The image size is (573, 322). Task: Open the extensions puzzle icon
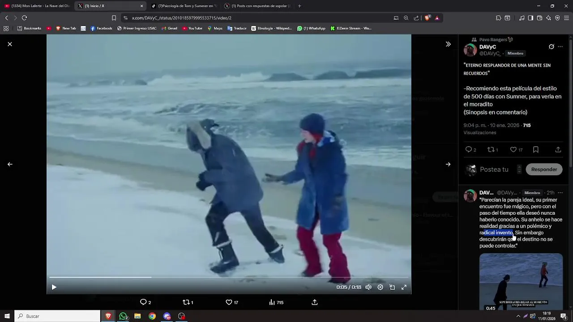498,18
